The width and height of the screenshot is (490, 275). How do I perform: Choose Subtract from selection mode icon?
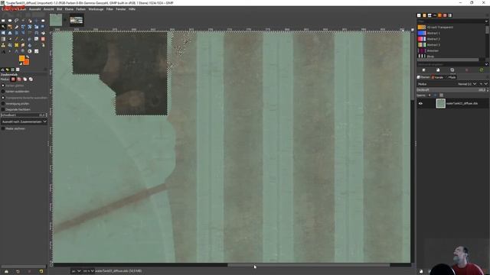[x=25, y=79]
